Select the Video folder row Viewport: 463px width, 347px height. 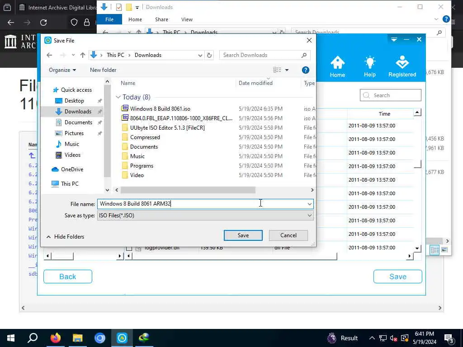click(x=137, y=175)
